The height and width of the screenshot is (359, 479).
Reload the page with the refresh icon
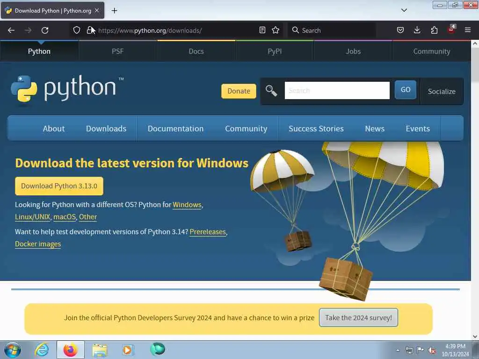pyautogui.click(x=45, y=30)
